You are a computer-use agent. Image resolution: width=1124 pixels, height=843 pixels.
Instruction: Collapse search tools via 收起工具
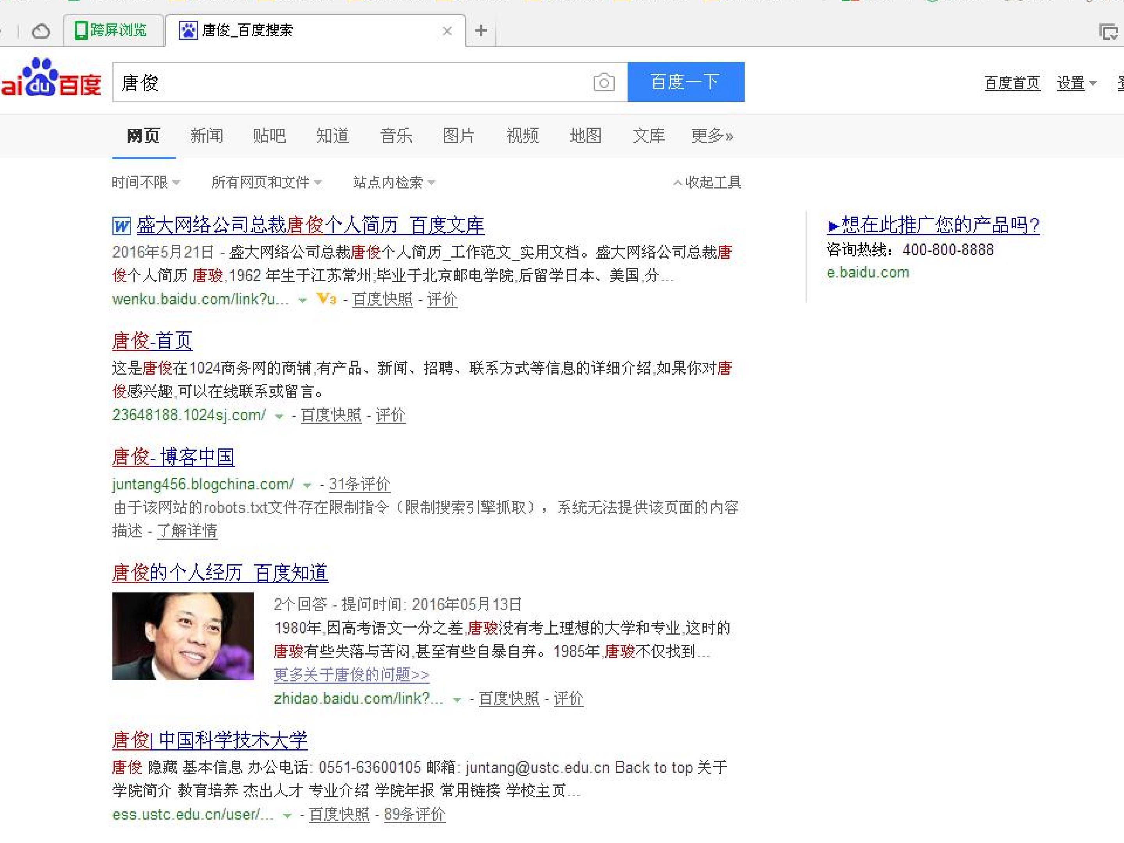tap(707, 182)
